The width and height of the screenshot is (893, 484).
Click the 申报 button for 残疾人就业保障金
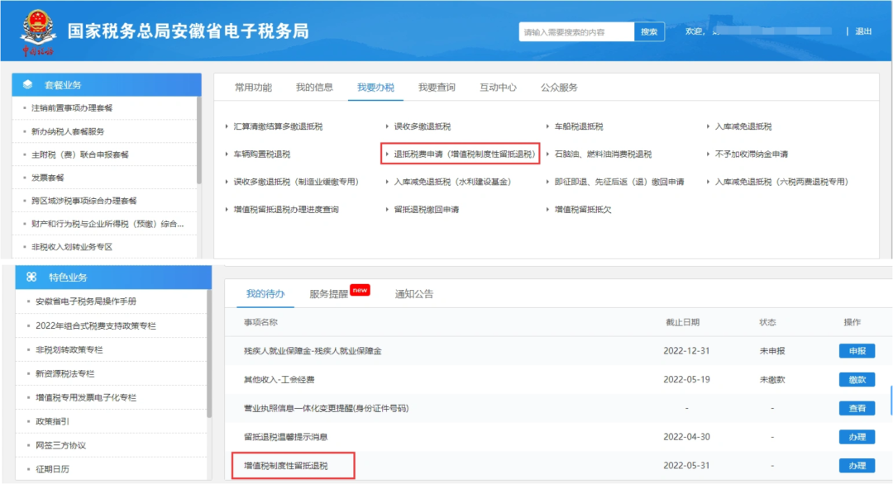pos(857,350)
